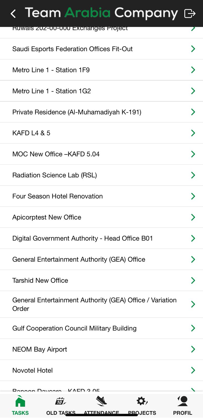Click the logout icon in header
The height and width of the screenshot is (420, 203).
(x=190, y=13)
